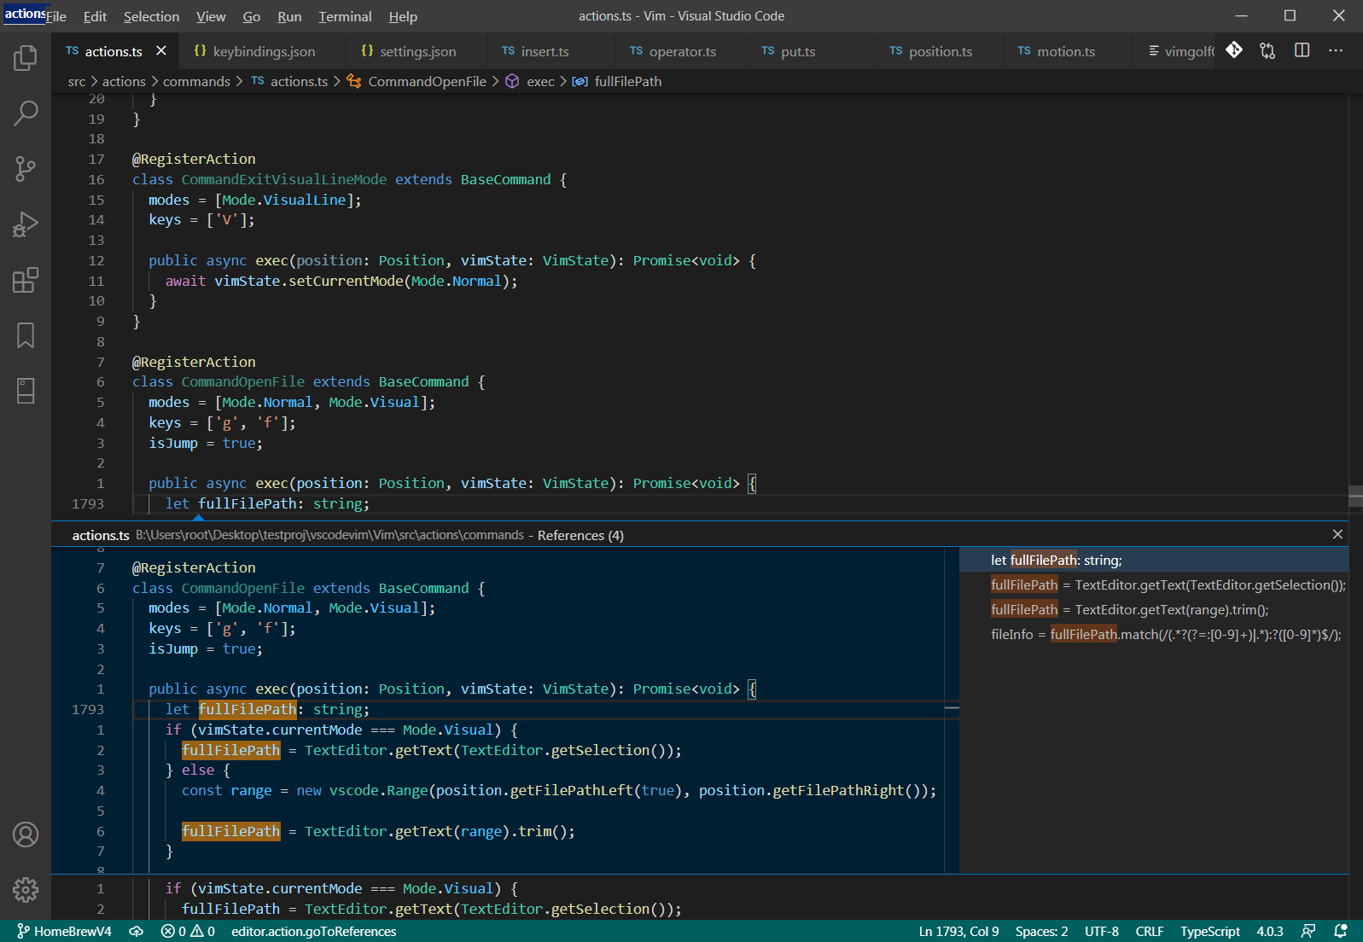This screenshot has width=1363, height=942.
Task: Open the Run and Debug view
Action: coord(26,224)
